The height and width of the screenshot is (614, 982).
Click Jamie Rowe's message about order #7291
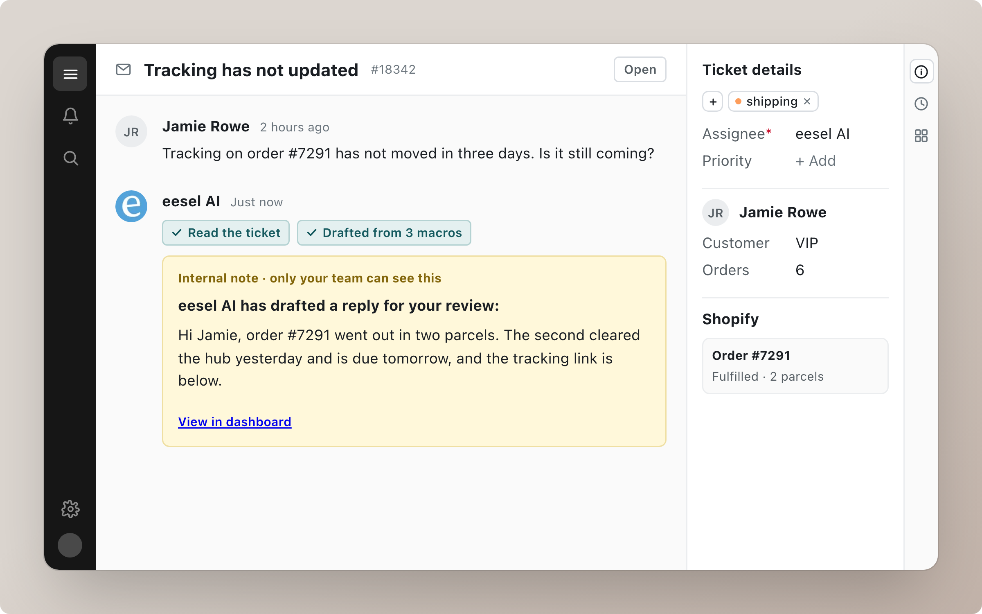point(408,153)
